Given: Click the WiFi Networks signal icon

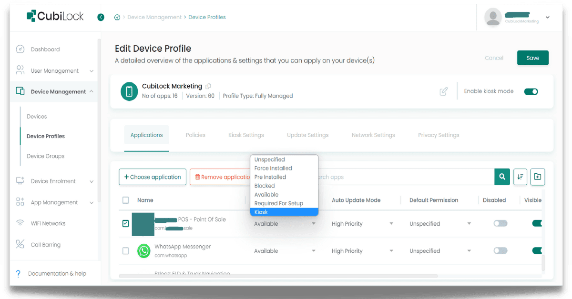Looking at the screenshot, I should (x=20, y=223).
